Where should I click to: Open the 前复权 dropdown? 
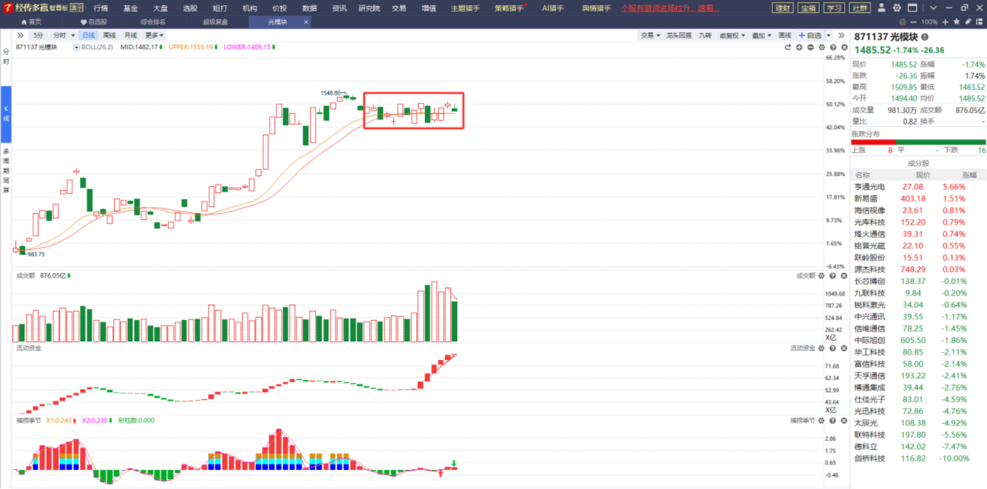coord(732,35)
